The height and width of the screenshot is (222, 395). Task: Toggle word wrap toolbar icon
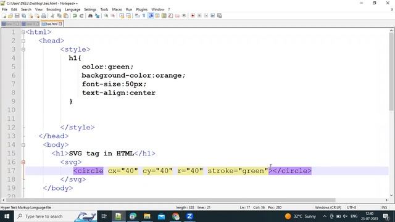pos(137,15)
